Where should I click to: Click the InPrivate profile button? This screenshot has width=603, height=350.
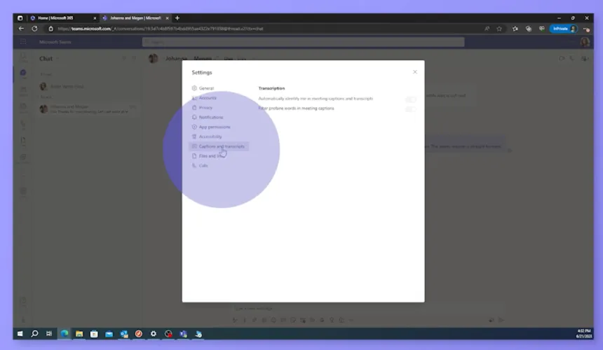tap(563, 29)
